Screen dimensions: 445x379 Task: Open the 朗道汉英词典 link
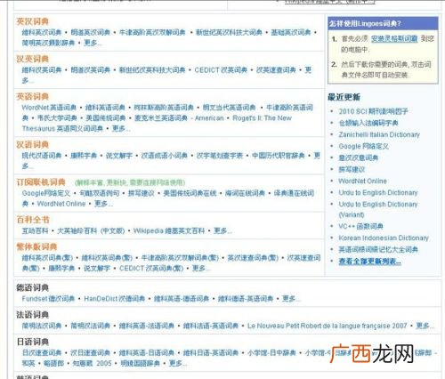tap(90, 70)
